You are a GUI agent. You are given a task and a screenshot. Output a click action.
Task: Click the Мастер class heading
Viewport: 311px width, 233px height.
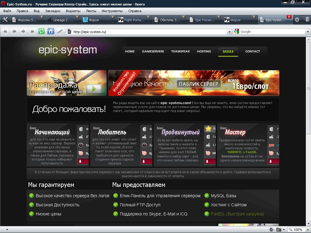pos(235,132)
